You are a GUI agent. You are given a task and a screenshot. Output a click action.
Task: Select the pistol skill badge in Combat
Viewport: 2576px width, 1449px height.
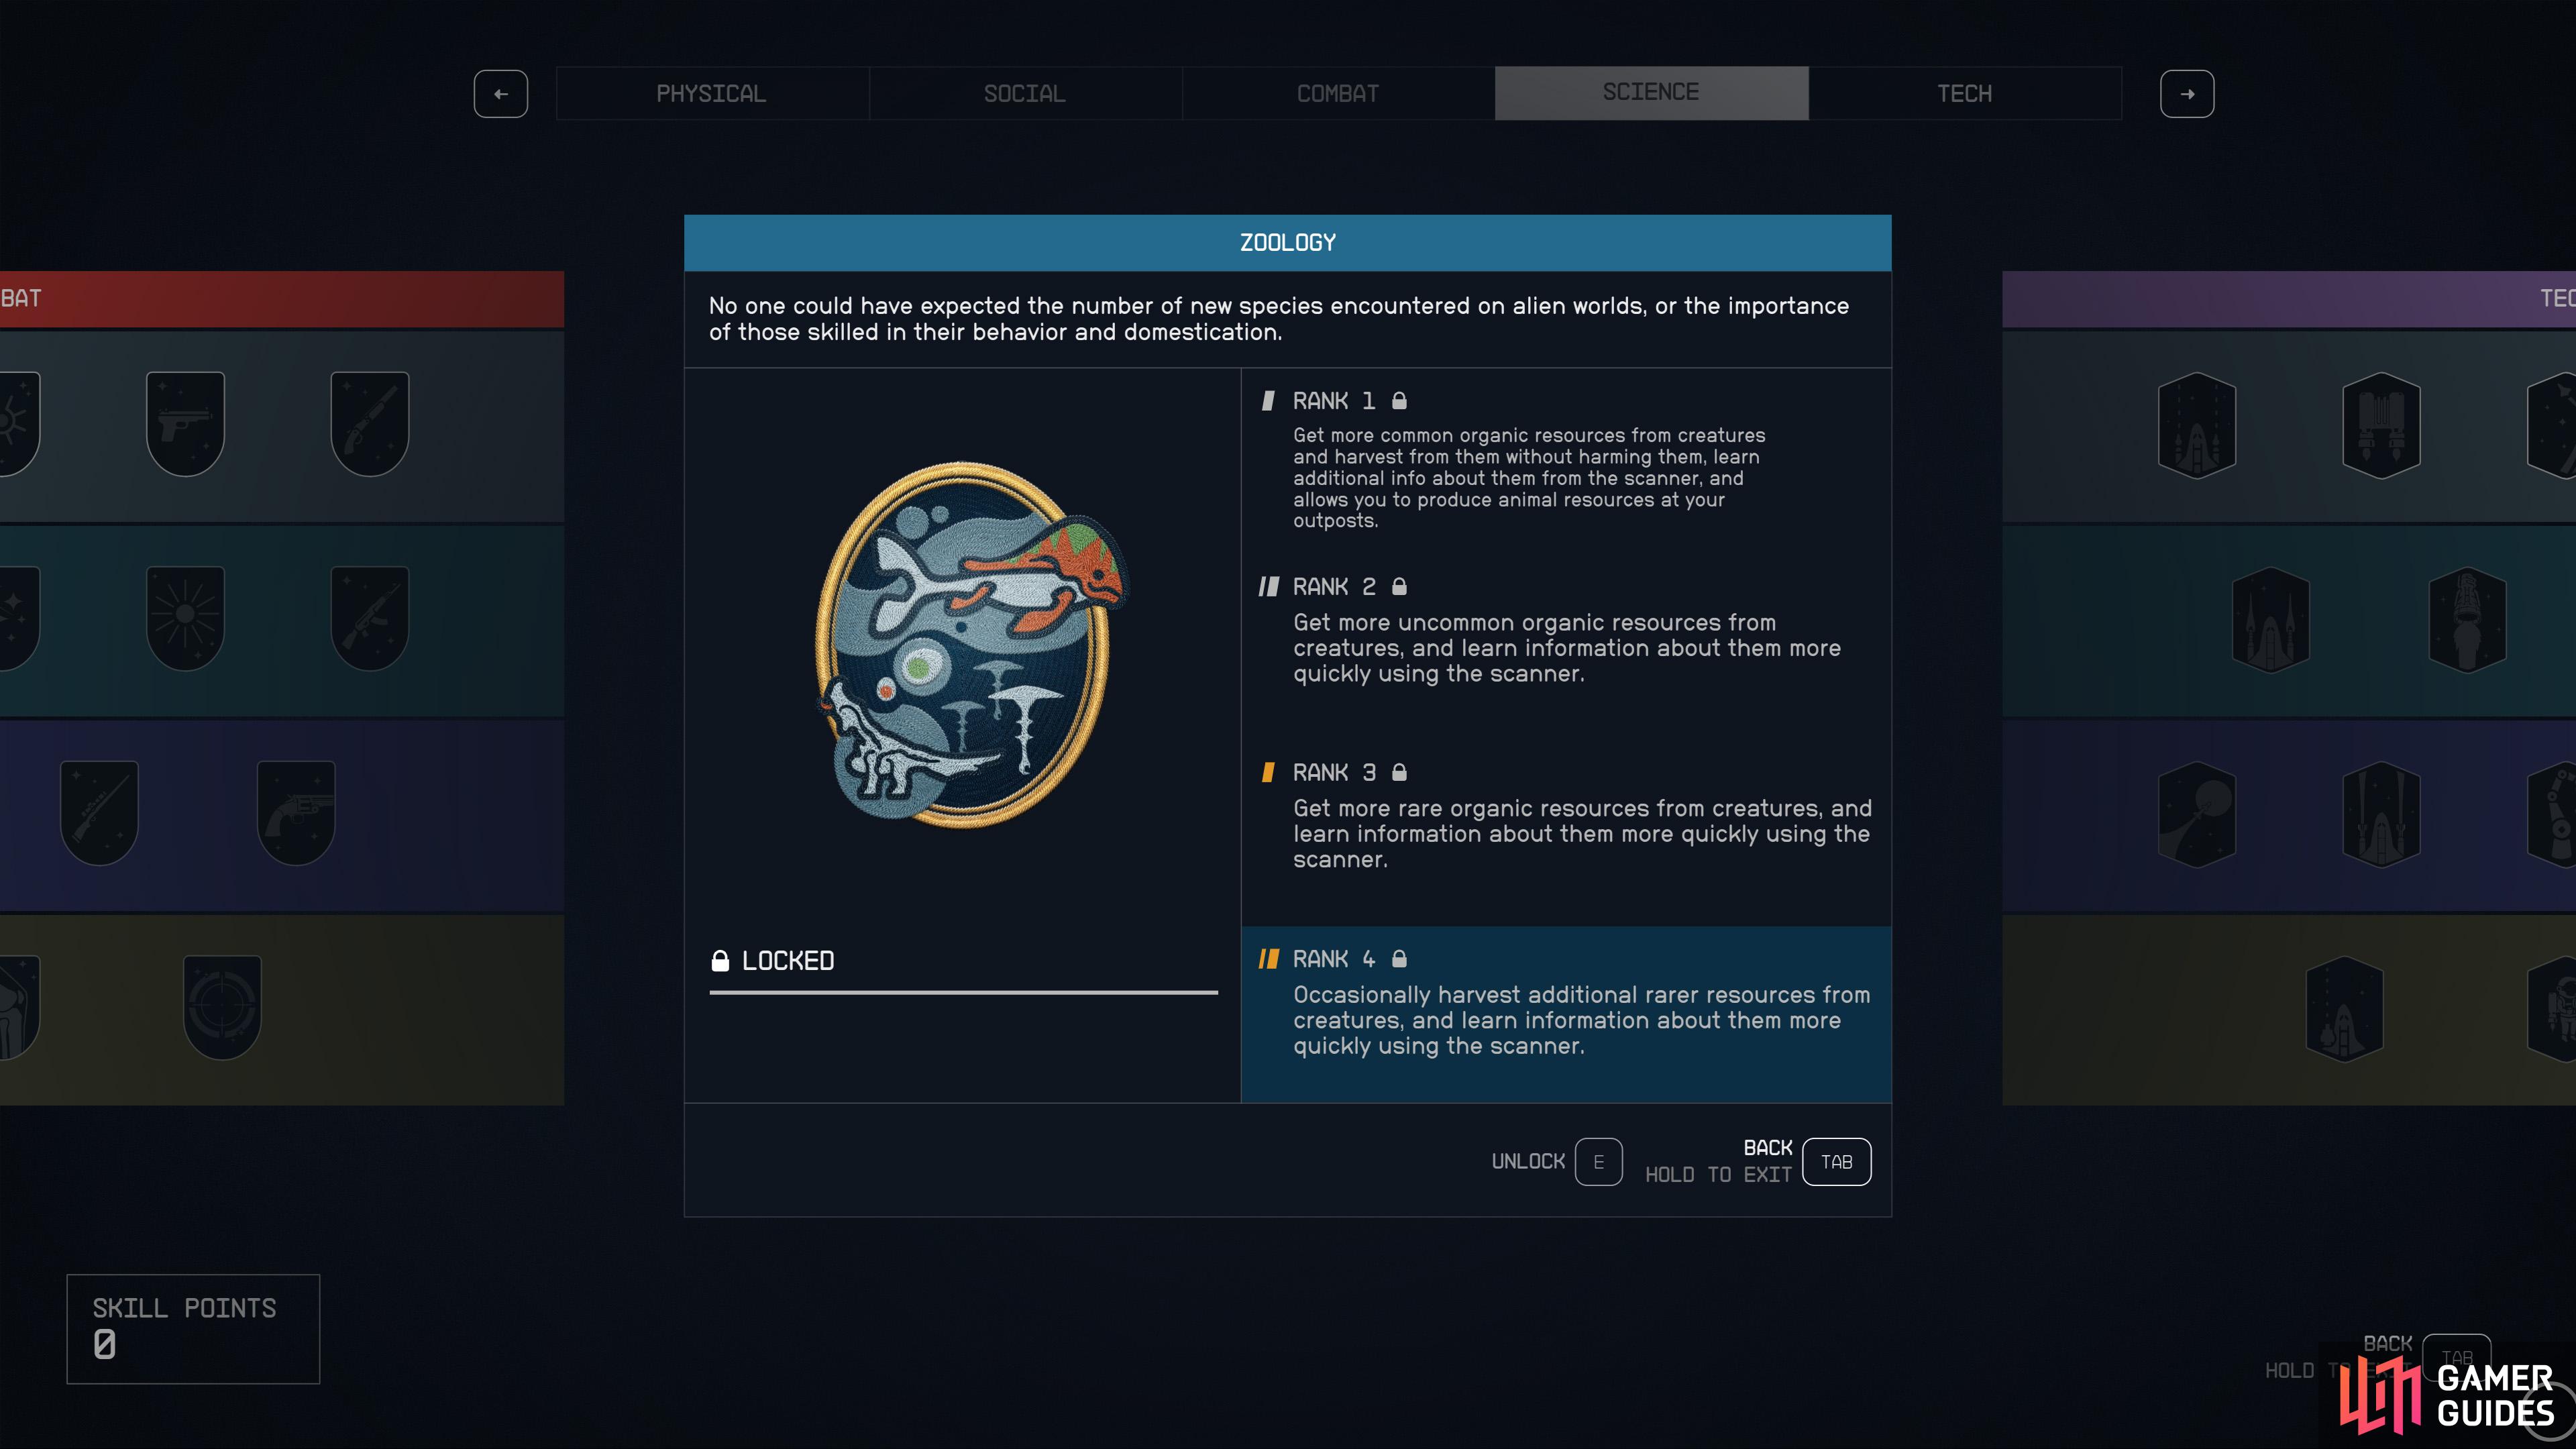coord(185,424)
